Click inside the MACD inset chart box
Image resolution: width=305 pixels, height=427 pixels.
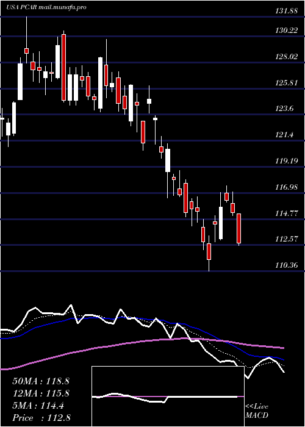[168, 396]
